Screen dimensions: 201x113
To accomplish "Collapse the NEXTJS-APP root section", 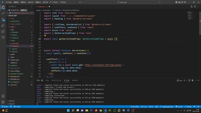I will tap(13, 16).
